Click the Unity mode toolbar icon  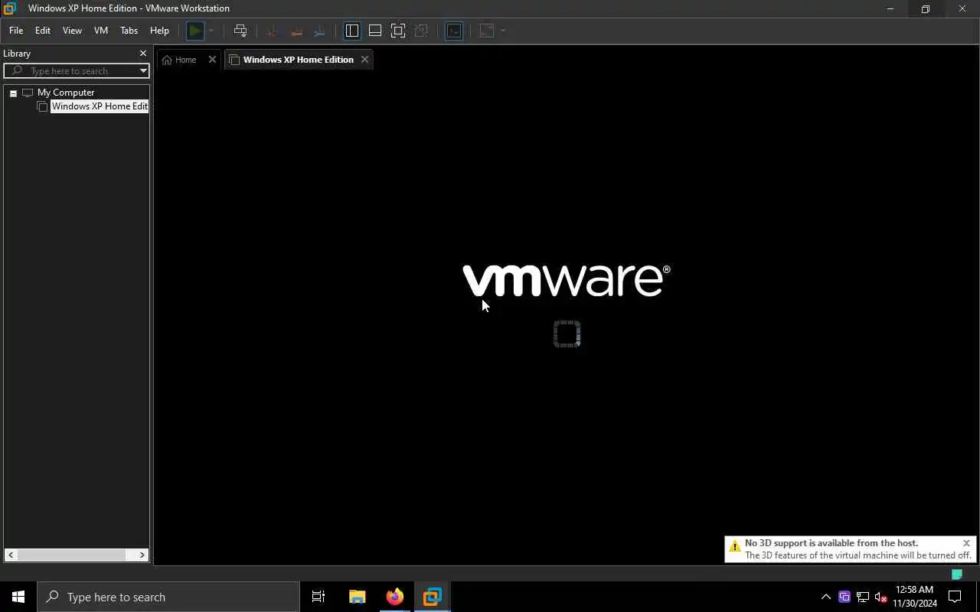[421, 31]
